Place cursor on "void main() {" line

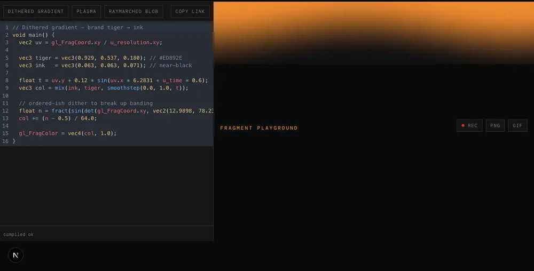[33, 35]
